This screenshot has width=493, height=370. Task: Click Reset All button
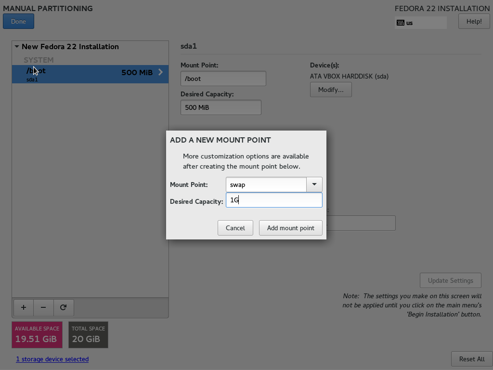click(x=472, y=359)
